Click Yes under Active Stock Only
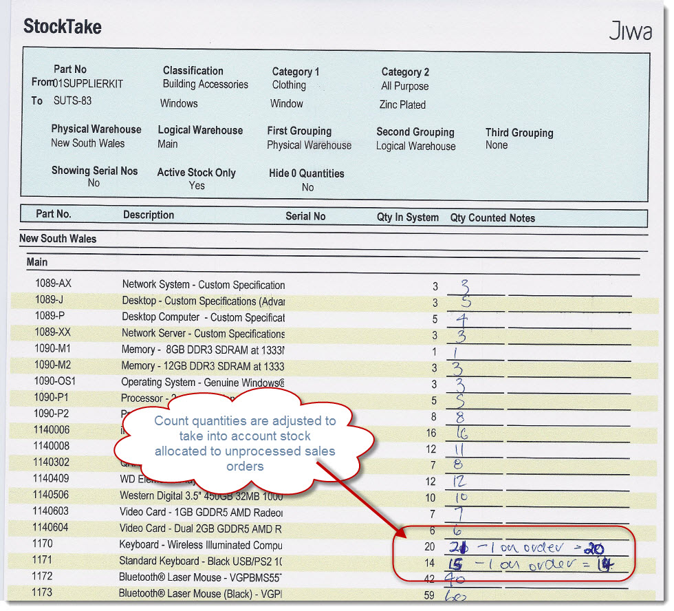Screen dimensions: 674x611 pos(197,185)
